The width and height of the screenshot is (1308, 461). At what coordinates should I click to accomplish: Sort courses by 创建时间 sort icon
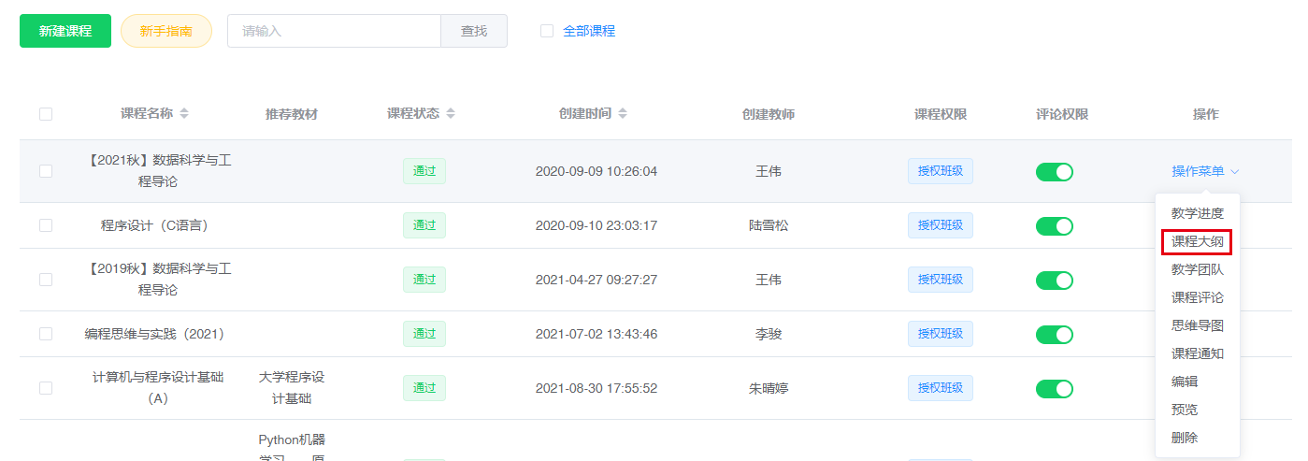tap(623, 114)
